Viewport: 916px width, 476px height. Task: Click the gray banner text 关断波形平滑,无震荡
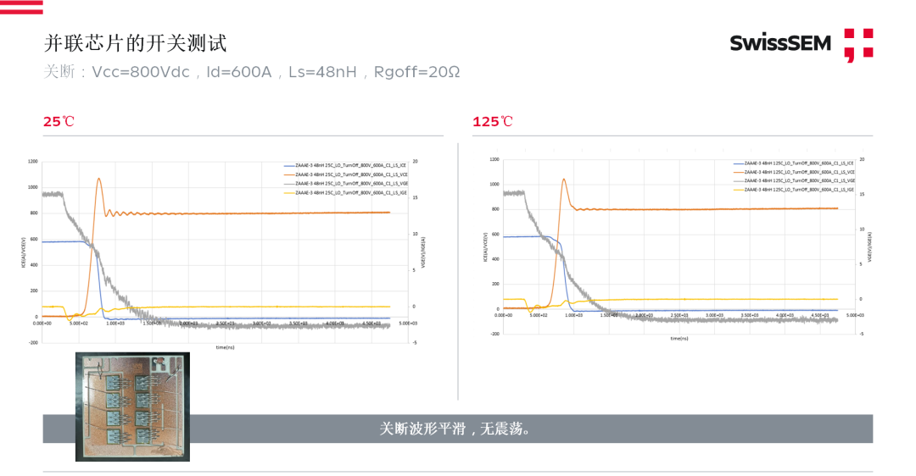(457, 429)
